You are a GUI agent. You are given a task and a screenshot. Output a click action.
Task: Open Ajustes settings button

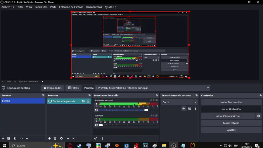(x=231, y=130)
